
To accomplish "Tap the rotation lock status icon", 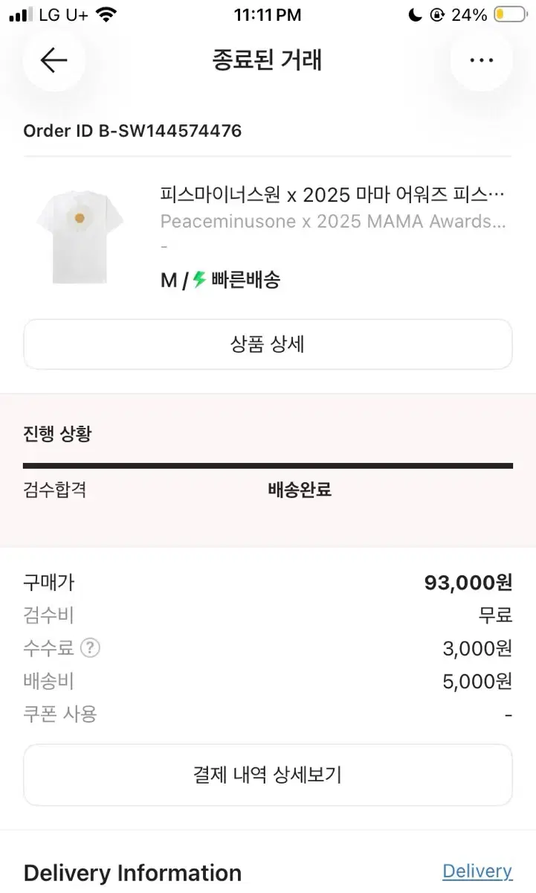I will click(x=437, y=14).
